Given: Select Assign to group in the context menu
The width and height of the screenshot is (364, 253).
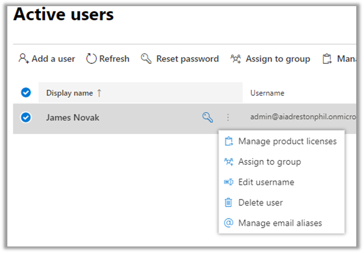Looking at the screenshot, I should click(269, 162).
